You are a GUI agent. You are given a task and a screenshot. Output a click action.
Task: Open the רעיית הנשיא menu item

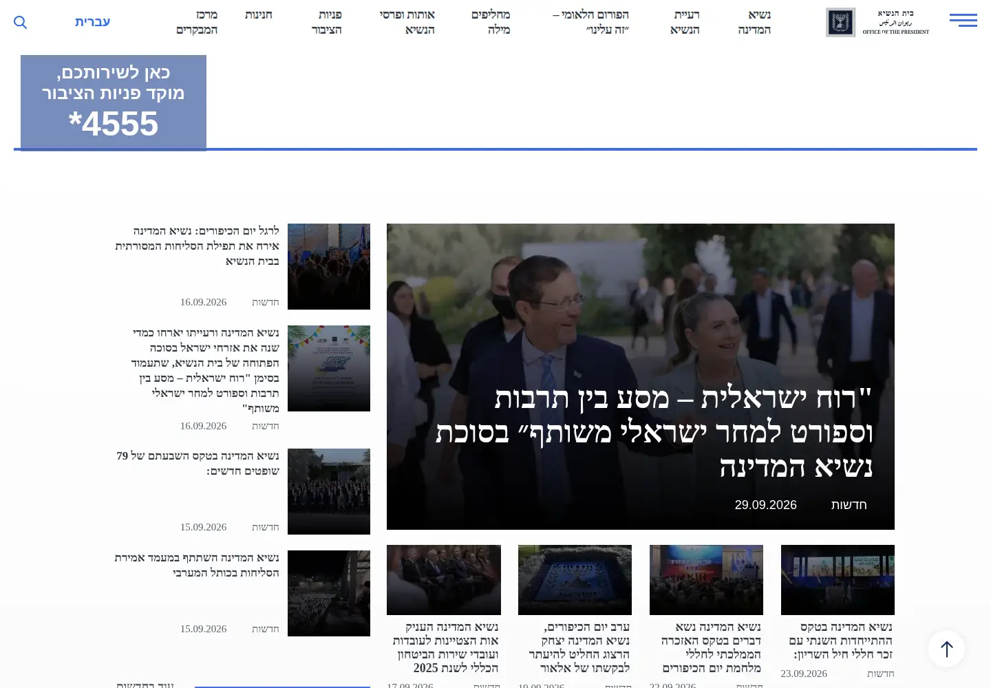click(685, 22)
